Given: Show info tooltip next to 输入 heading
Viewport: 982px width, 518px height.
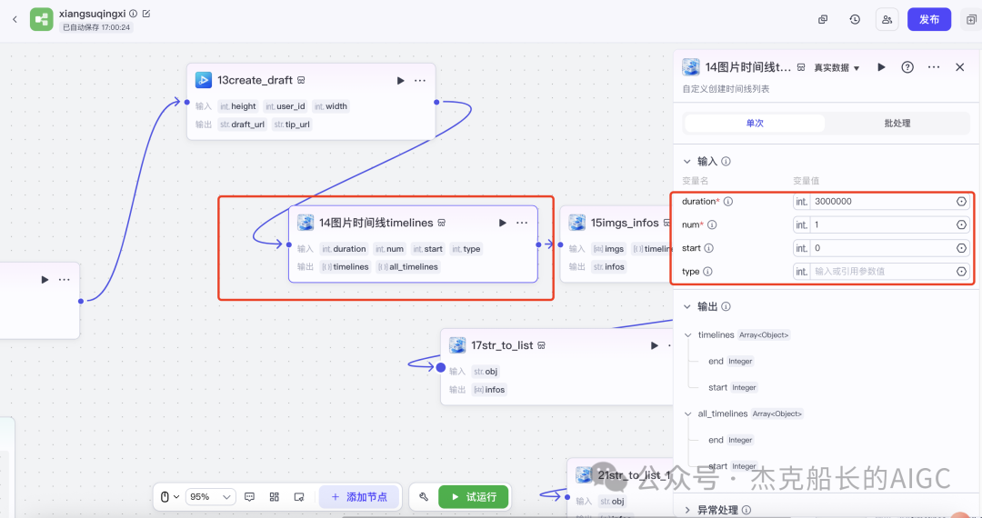Looking at the screenshot, I should 726,162.
